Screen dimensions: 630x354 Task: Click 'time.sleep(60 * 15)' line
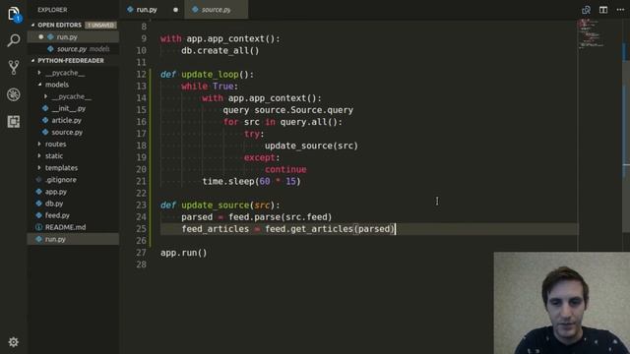251,181
